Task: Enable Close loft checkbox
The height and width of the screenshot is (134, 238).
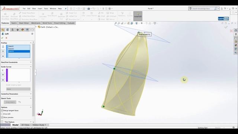Action: (x=2, y=114)
